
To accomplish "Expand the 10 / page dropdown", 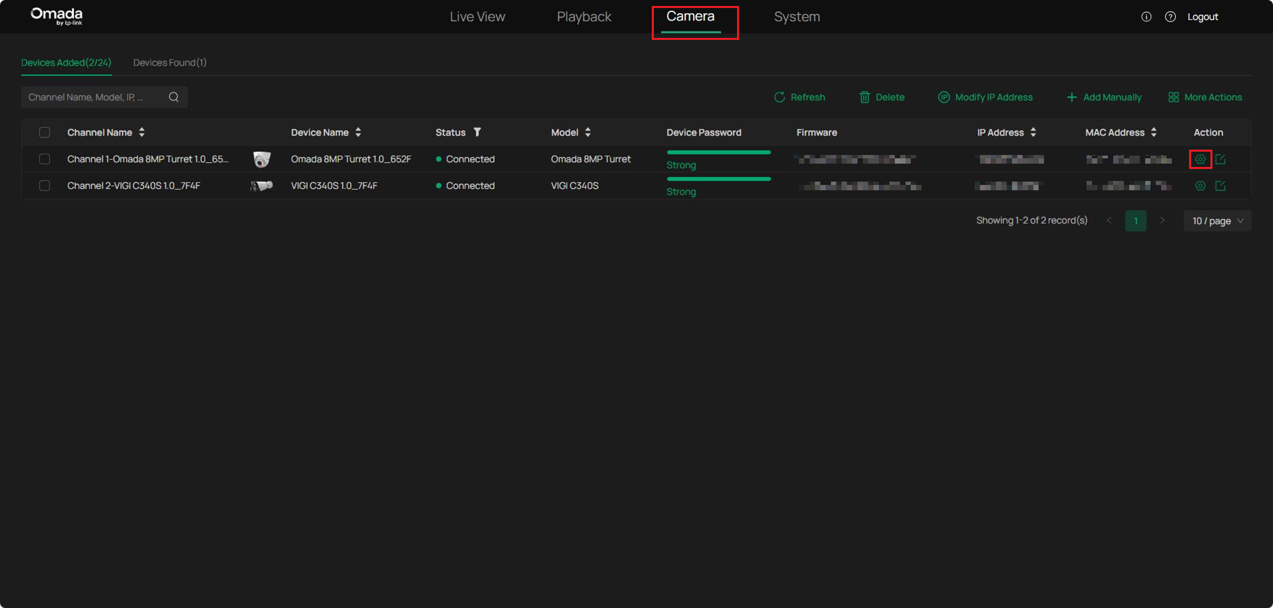I will tap(1217, 220).
